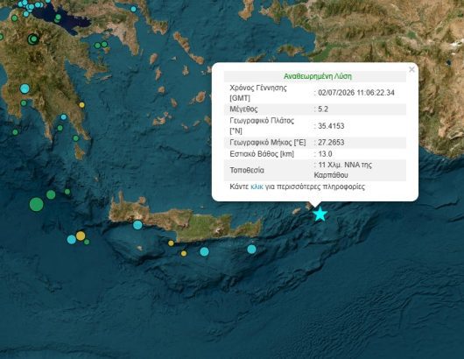464x359 pixels.
Task: Close the earthquake info popup
Action: click(x=411, y=69)
